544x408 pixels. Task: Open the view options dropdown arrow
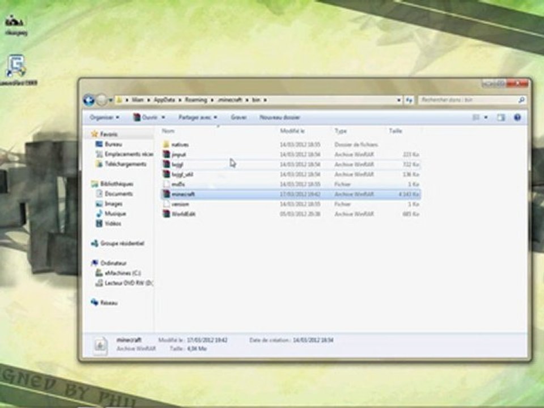(x=486, y=118)
